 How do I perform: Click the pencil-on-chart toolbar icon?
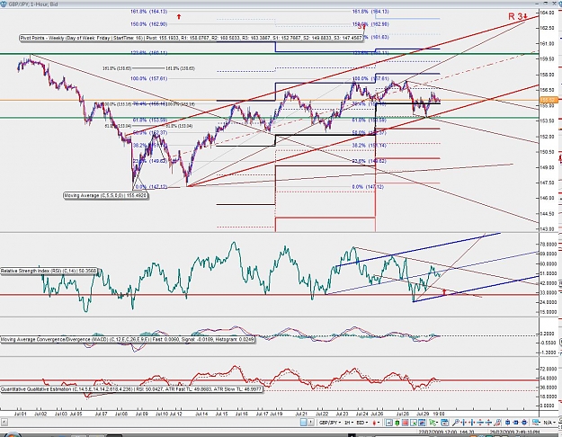click(414, 423)
